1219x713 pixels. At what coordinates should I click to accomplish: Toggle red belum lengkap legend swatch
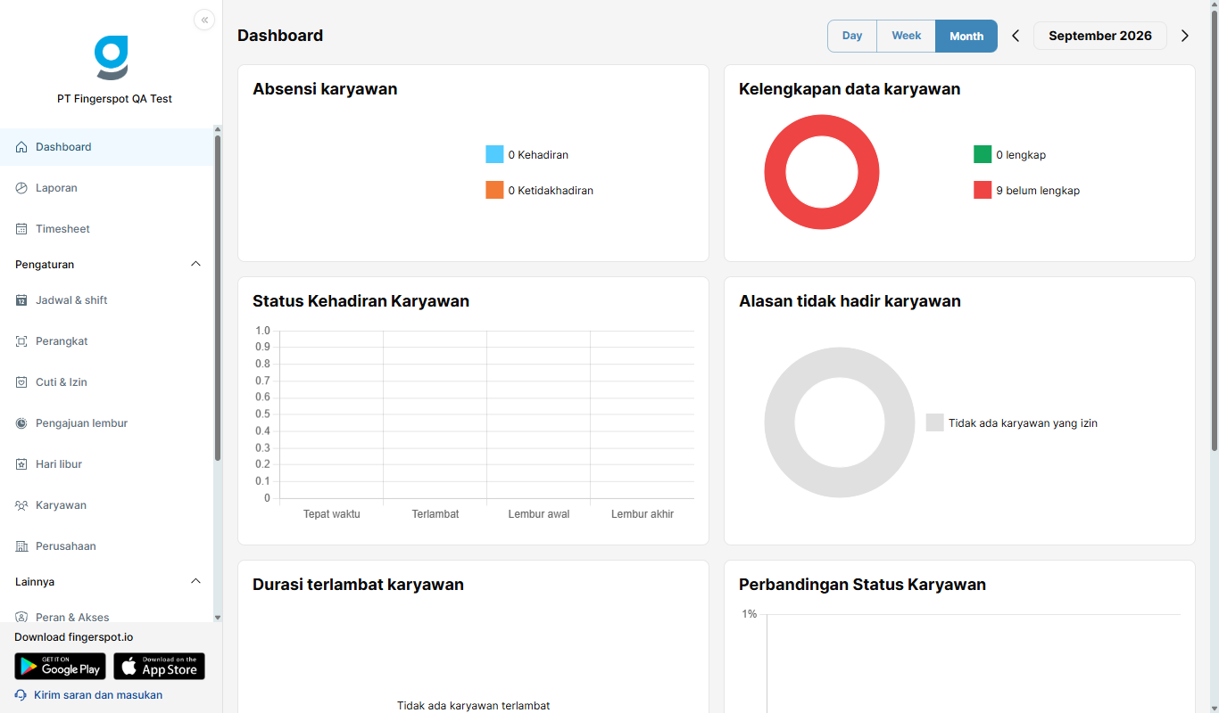tap(983, 190)
